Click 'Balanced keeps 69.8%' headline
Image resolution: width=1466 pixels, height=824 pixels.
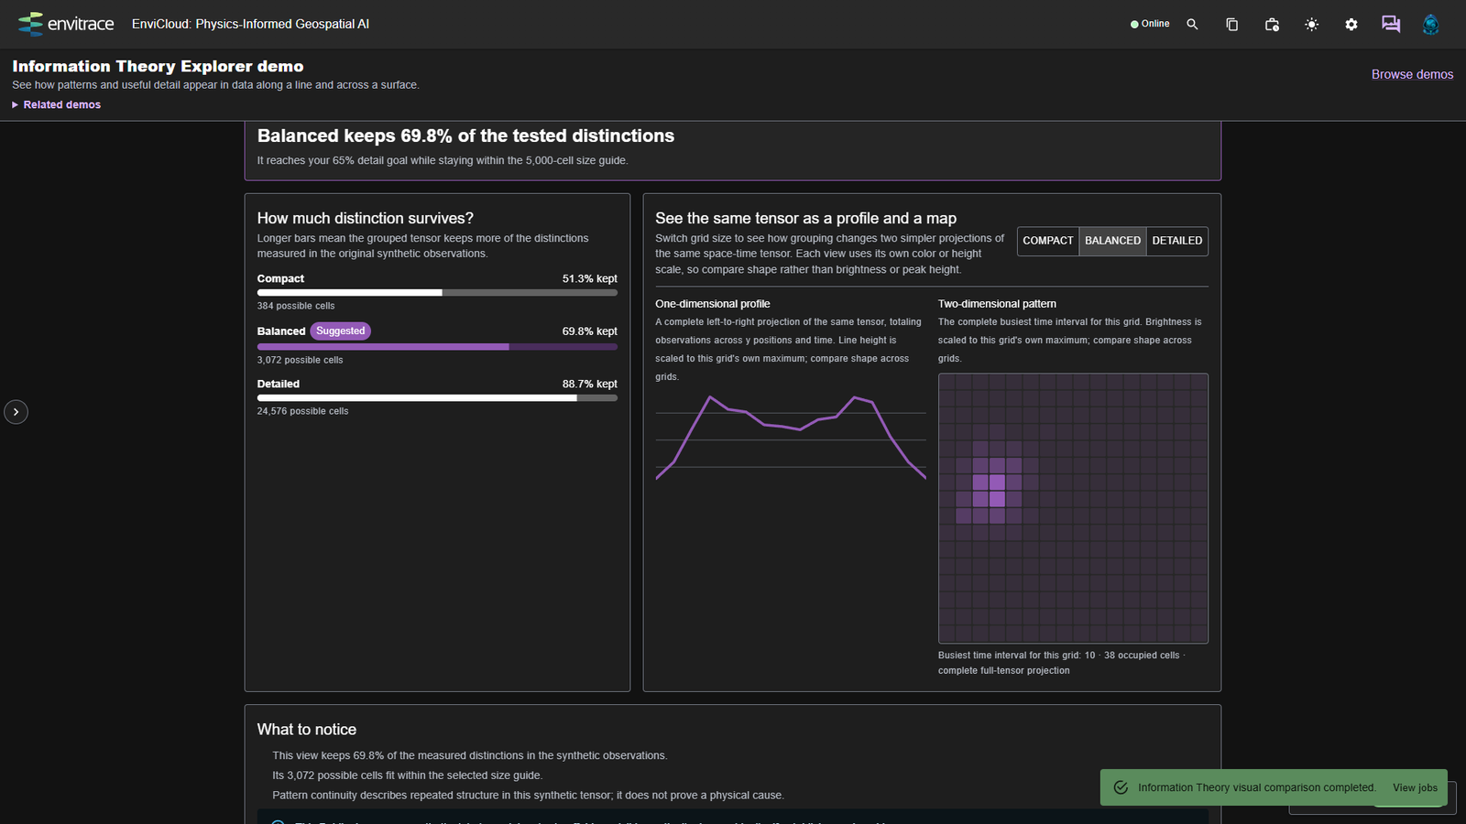click(x=465, y=136)
